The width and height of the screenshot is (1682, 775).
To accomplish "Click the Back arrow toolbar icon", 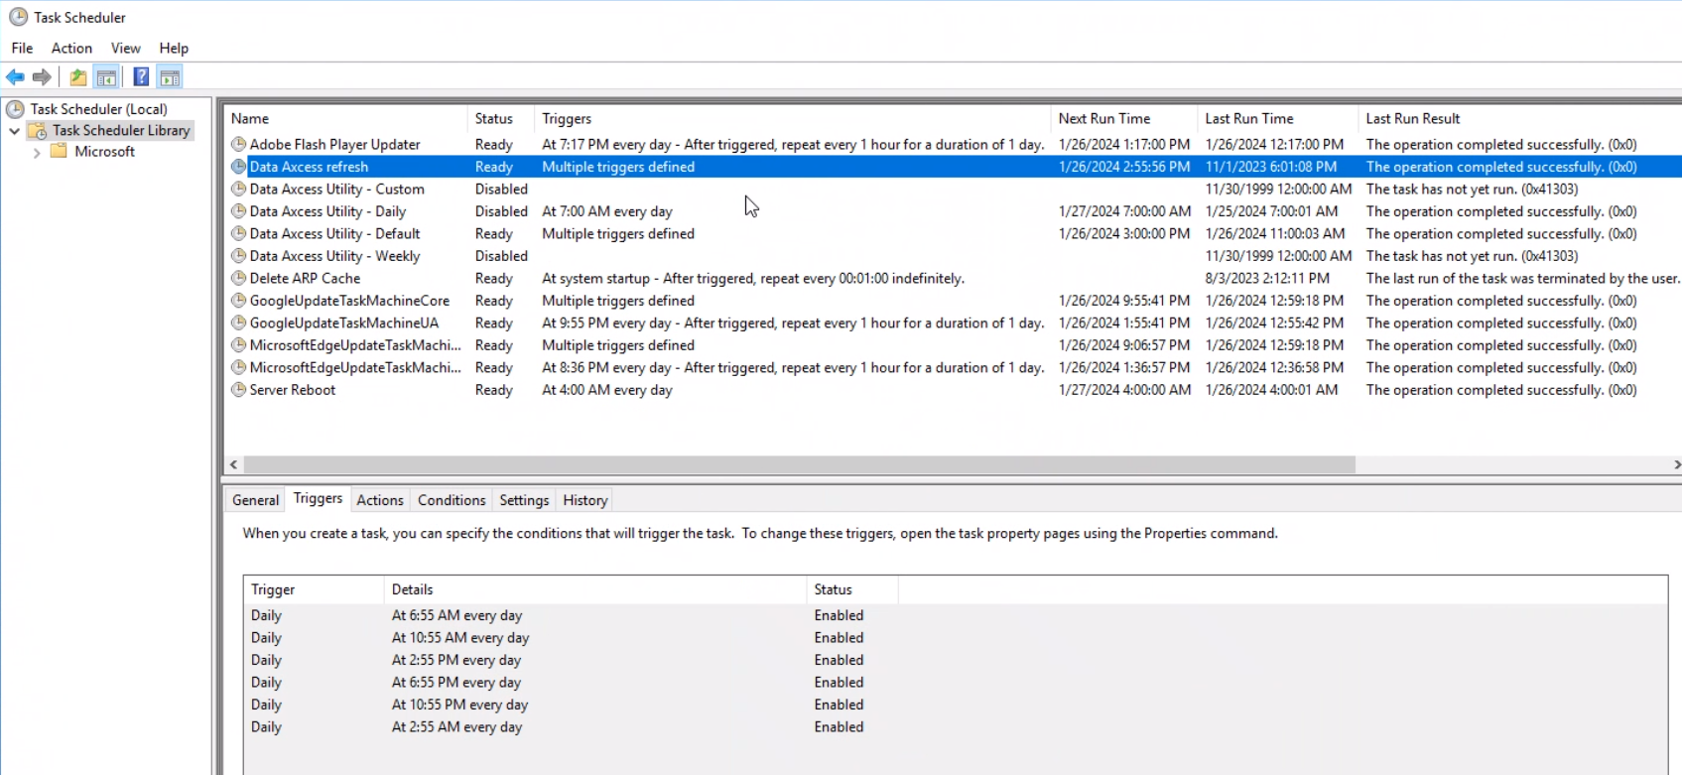I will (x=15, y=77).
